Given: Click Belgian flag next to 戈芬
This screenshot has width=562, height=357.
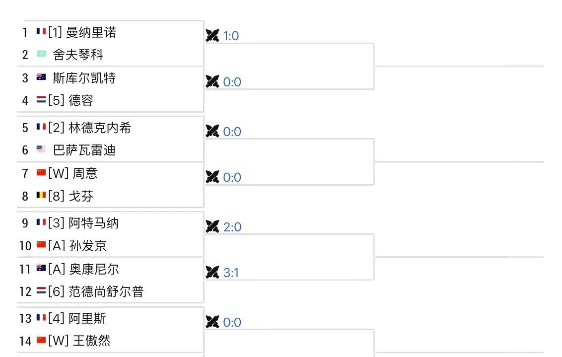Looking at the screenshot, I should click(41, 196).
